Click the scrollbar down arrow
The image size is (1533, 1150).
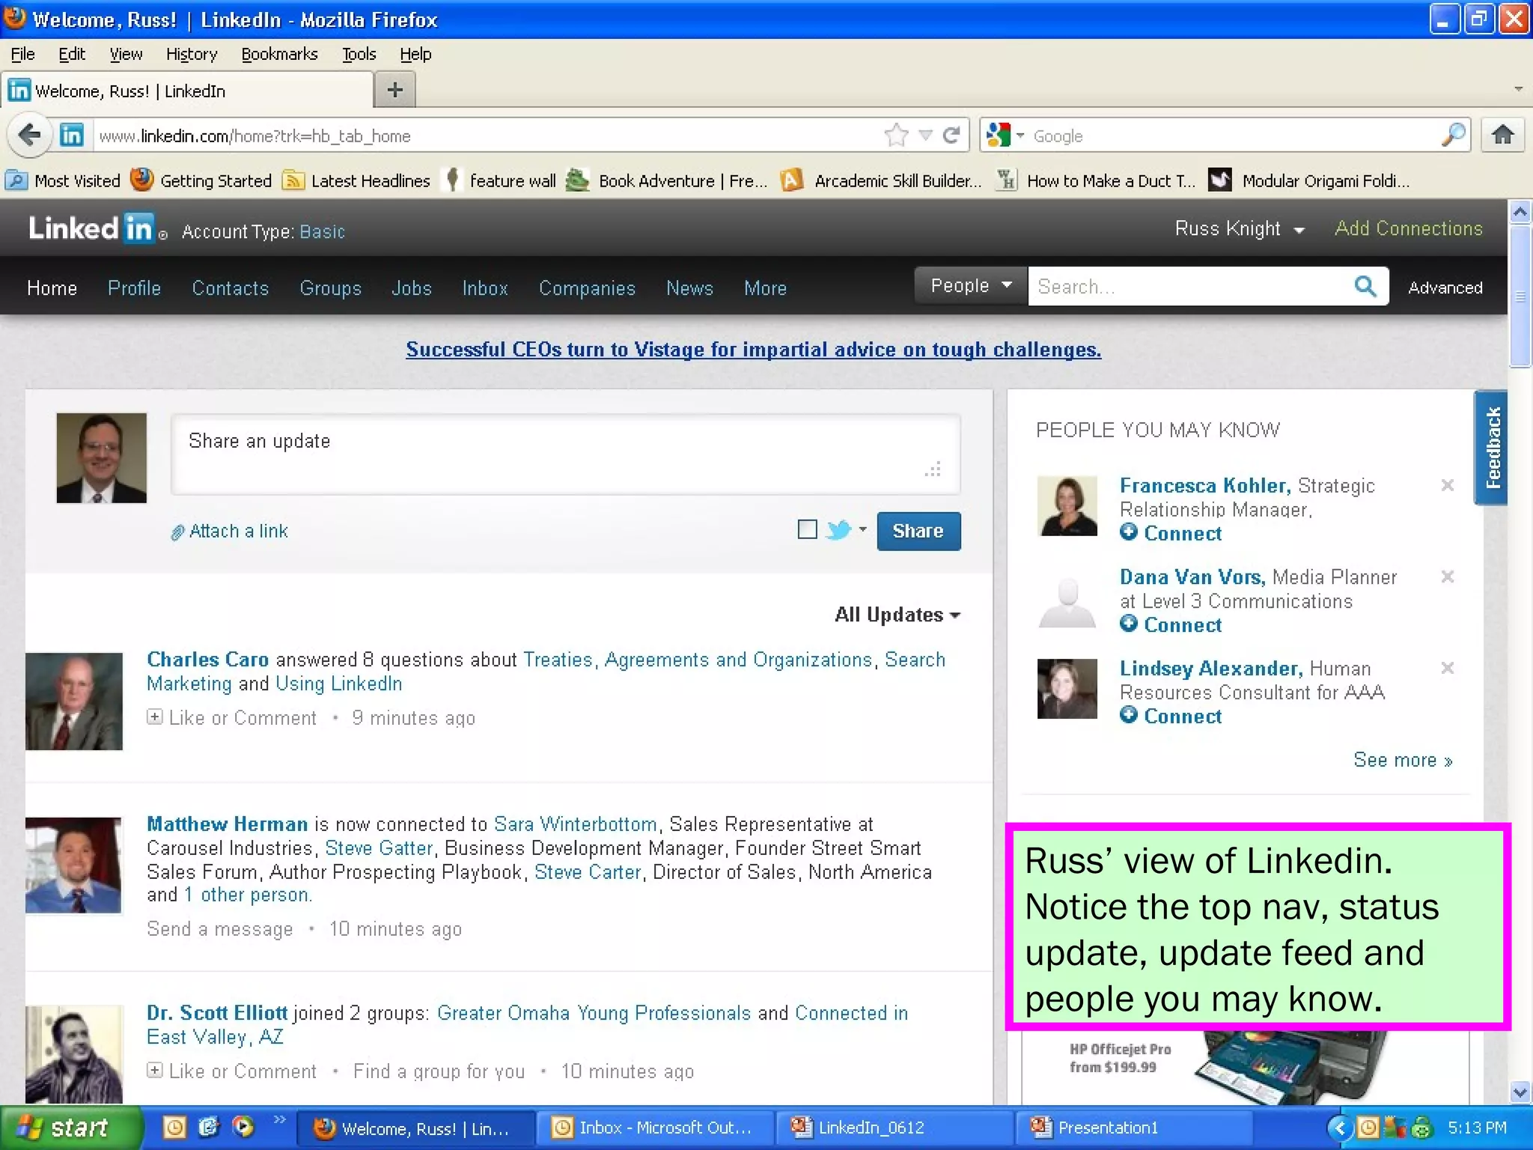click(1520, 1092)
